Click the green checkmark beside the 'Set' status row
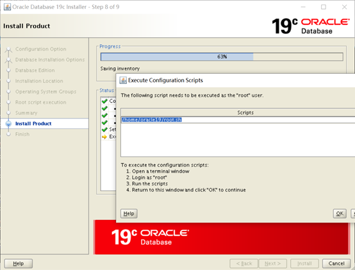Image resolution: width=355 pixels, height=270 pixels. [x=104, y=130]
